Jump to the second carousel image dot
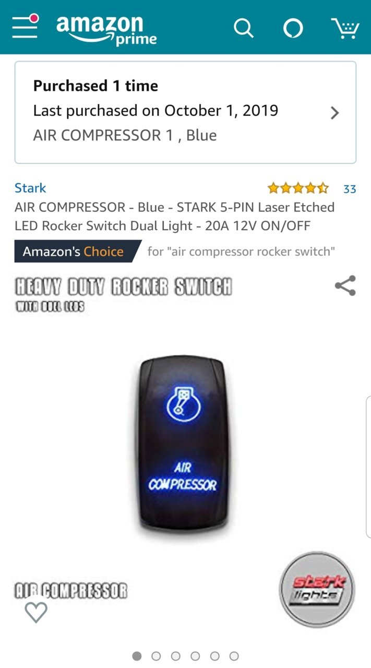 click(156, 656)
